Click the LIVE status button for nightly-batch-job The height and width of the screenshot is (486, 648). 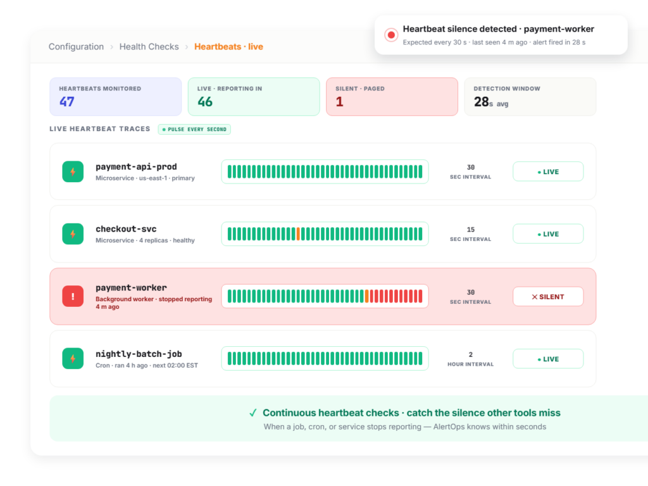[x=548, y=359]
